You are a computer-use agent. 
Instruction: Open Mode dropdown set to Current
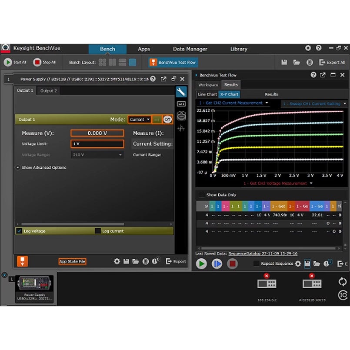[x=140, y=120]
